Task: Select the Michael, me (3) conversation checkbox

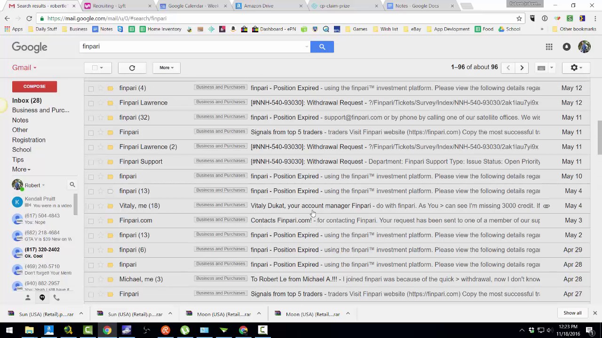Action: click(91, 279)
